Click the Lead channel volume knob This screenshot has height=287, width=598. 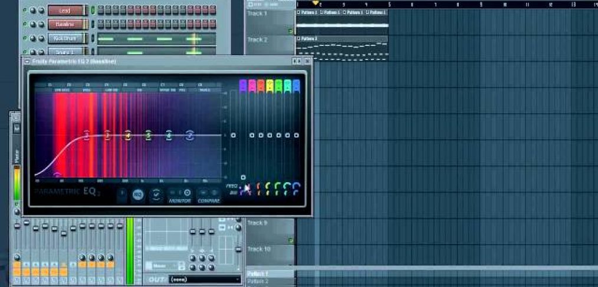pos(41,10)
